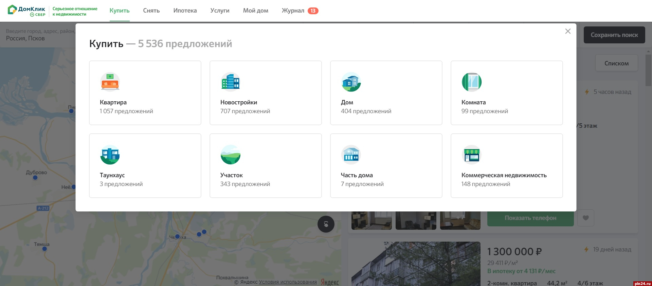Pick Участок with 343 предложений

(x=266, y=166)
